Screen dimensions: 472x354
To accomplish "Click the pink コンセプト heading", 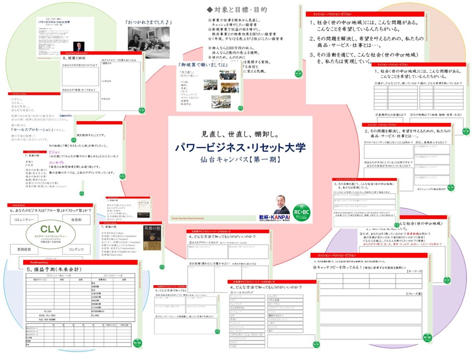I will coord(56,162).
